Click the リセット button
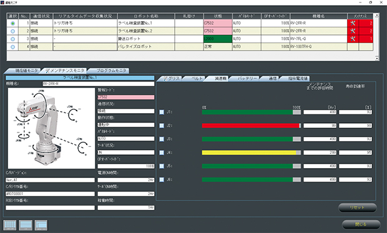 coord(358,207)
